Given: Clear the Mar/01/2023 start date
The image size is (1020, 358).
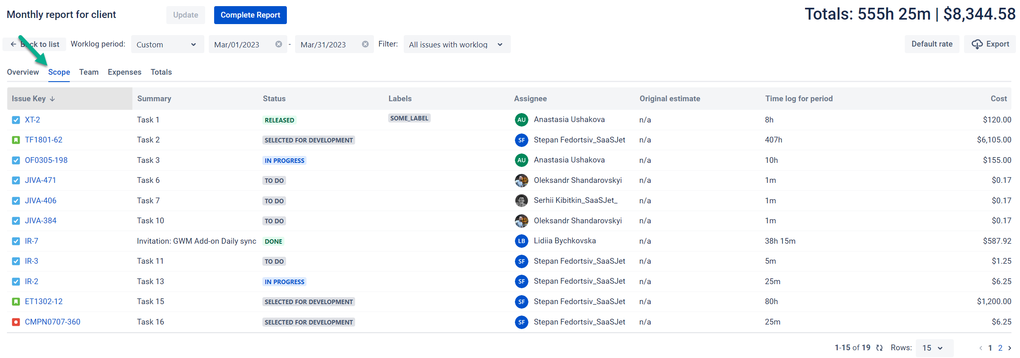Looking at the screenshot, I should [278, 44].
